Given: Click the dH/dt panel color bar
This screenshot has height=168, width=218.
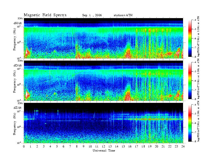Looking at the screenshot, I should [x=190, y=38].
